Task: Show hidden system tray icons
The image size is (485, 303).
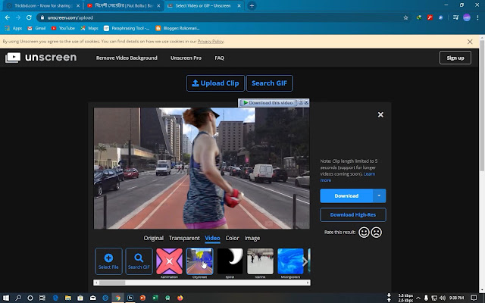Action: pyautogui.click(x=418, y=298)
